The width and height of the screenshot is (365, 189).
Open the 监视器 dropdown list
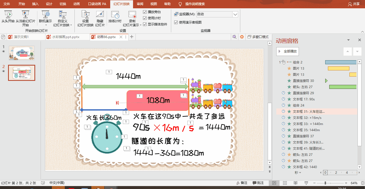pyautogui.click(x=235, y=14)
